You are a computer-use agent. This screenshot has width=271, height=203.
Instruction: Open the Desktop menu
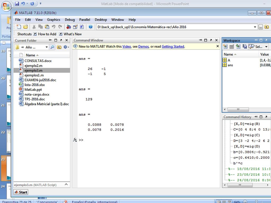tap(101, 20)
